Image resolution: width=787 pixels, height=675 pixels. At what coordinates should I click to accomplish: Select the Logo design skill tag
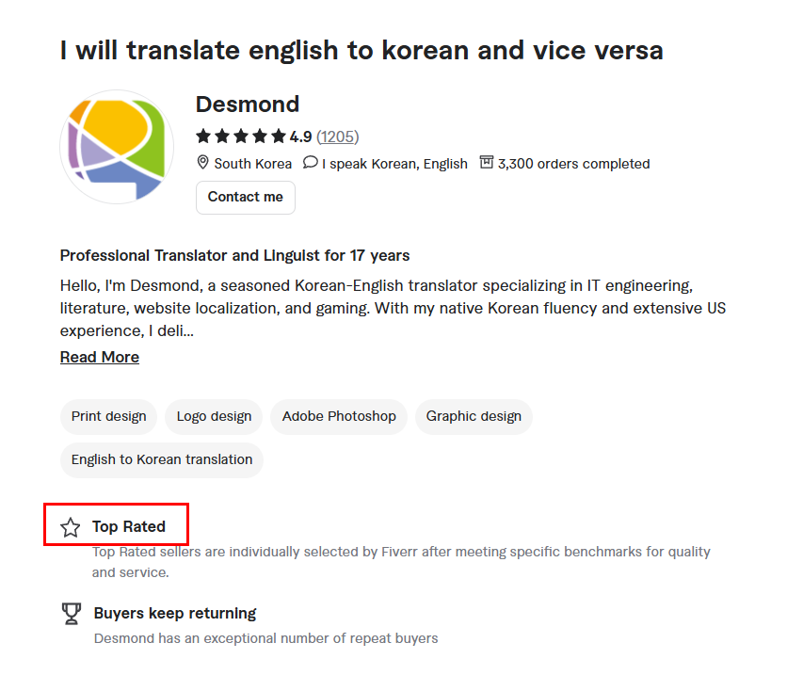215,416
